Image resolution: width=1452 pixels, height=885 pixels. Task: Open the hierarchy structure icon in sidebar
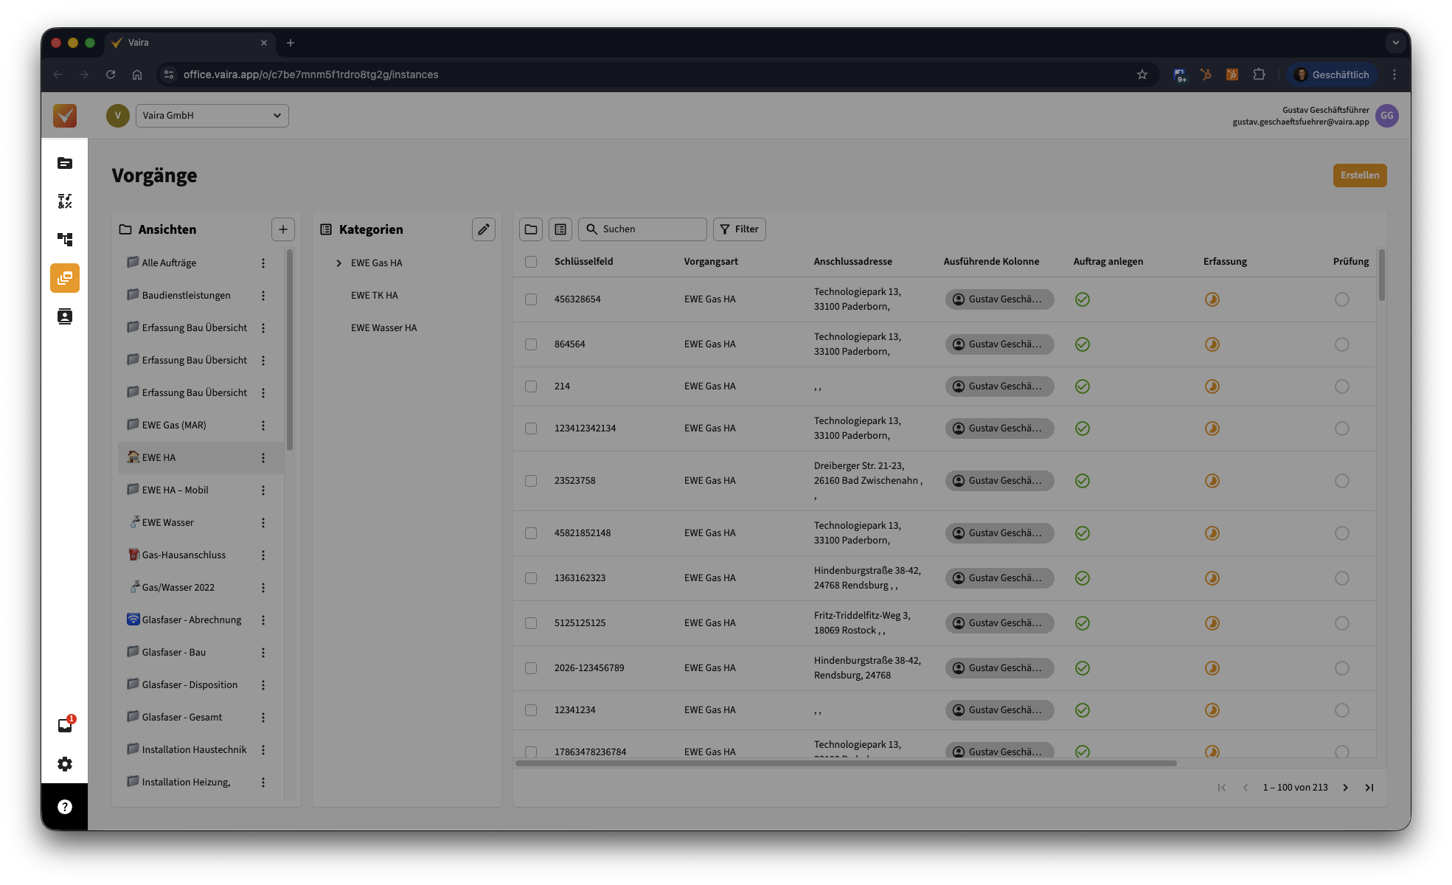pyautogui.click(x=65, y=240)
